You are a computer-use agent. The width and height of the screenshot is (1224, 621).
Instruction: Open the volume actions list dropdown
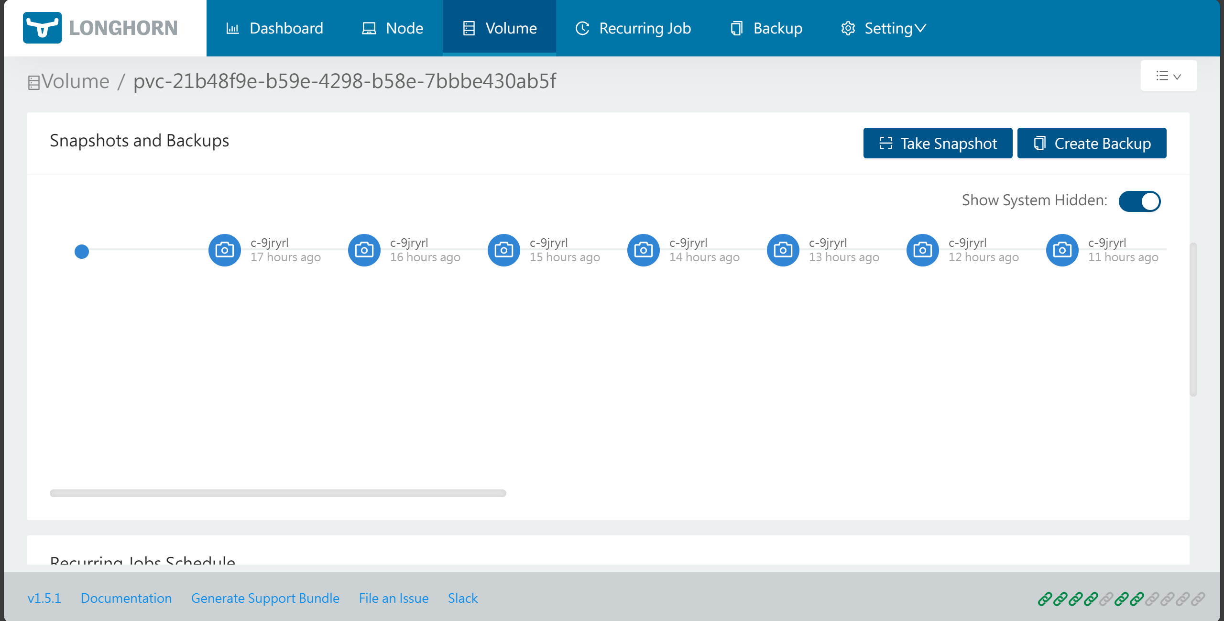[x=1168, y=76]
